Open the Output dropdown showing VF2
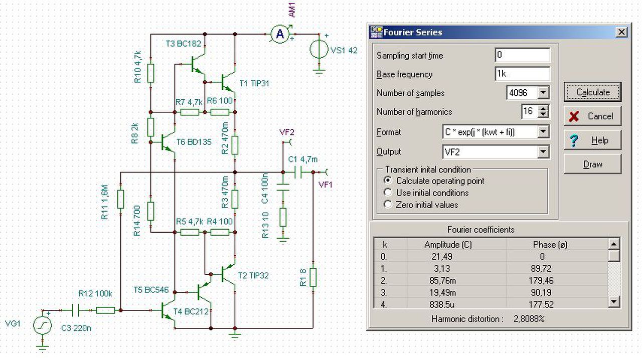This screenshot has width=642, height=358. (543, 151)
